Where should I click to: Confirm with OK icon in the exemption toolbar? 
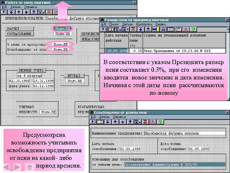pos(153,122)
